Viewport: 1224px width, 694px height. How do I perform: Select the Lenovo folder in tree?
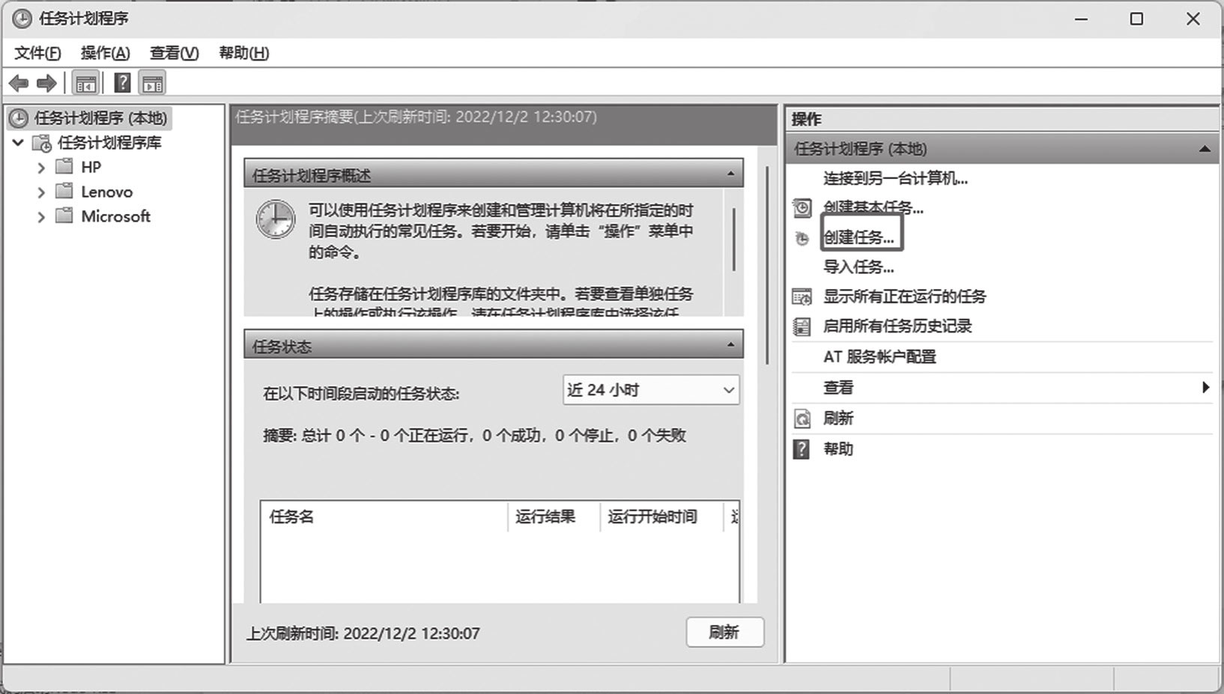tap(106, 192)
